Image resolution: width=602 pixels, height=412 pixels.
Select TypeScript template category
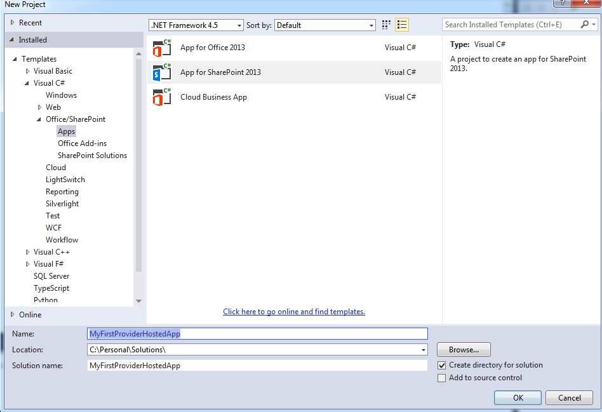click(51, 288)
